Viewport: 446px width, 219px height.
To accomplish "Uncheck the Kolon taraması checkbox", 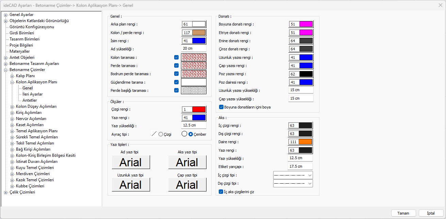I will pos(176,57).
